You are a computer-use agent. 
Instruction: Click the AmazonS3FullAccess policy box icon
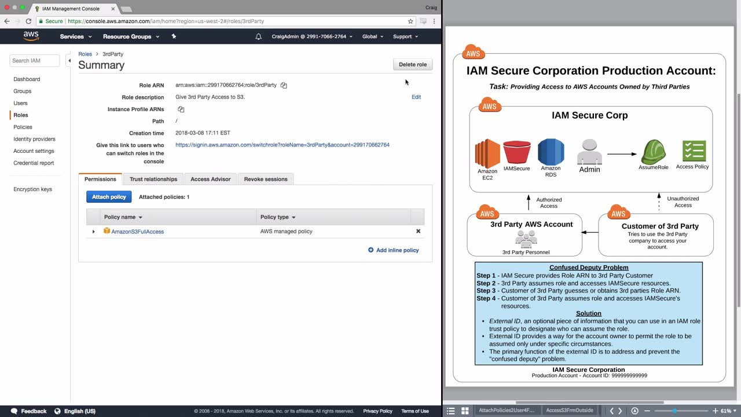click(107, 231)
